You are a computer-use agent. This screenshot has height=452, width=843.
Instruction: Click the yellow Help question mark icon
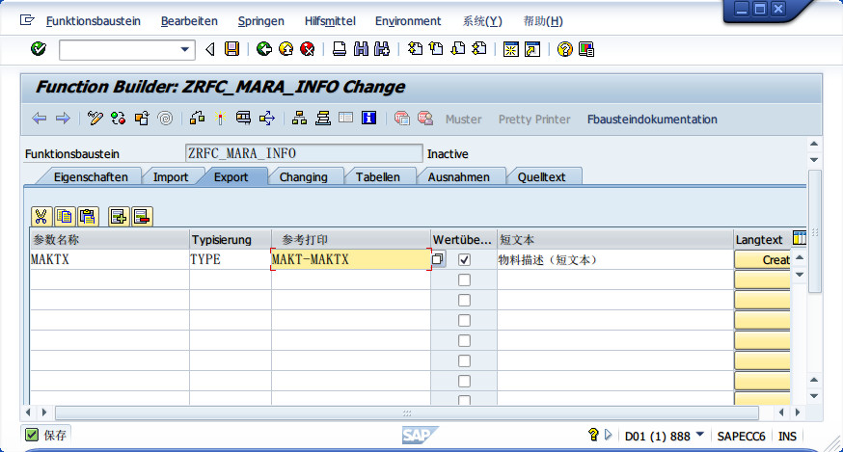[x=564, y=49]
